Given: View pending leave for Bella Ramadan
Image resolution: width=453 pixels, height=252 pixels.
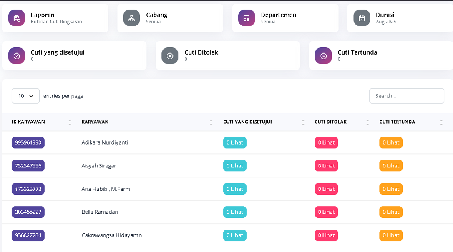Looking at the screenshot, I should tap(391, 212).
